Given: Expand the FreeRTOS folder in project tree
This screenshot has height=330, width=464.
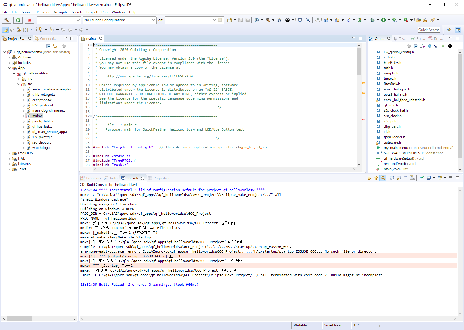Looking at the screenshot, I should [9, 153].
